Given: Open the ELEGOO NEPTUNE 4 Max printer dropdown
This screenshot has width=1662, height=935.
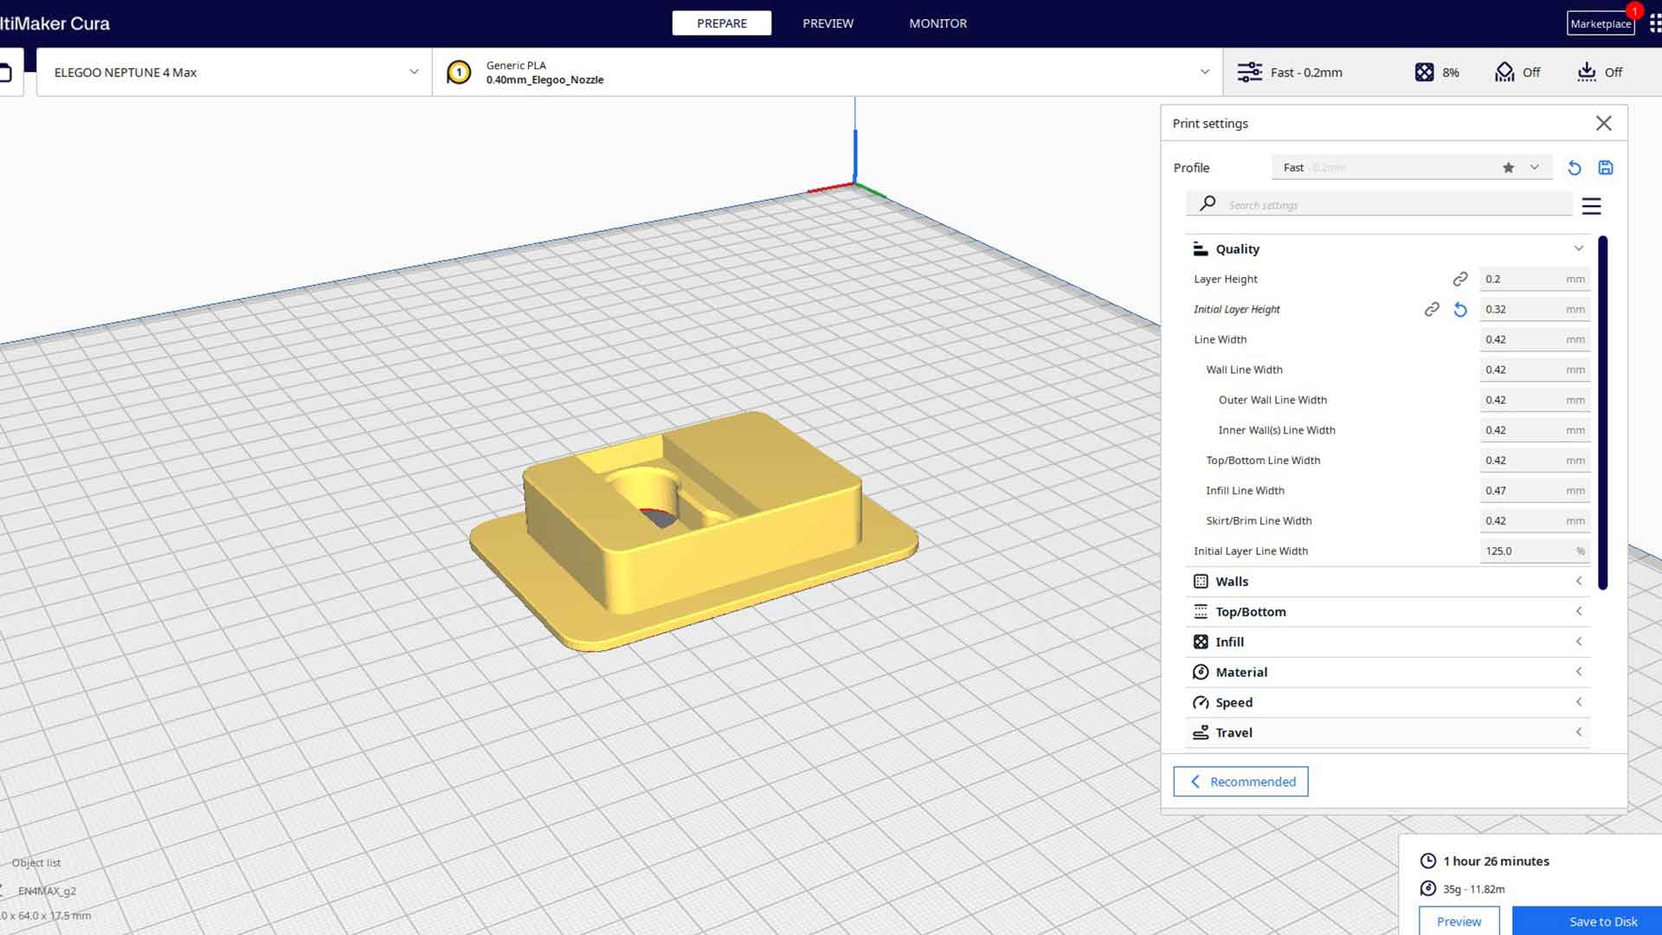Looking at the screenshot, I should [x=234, y=73].
